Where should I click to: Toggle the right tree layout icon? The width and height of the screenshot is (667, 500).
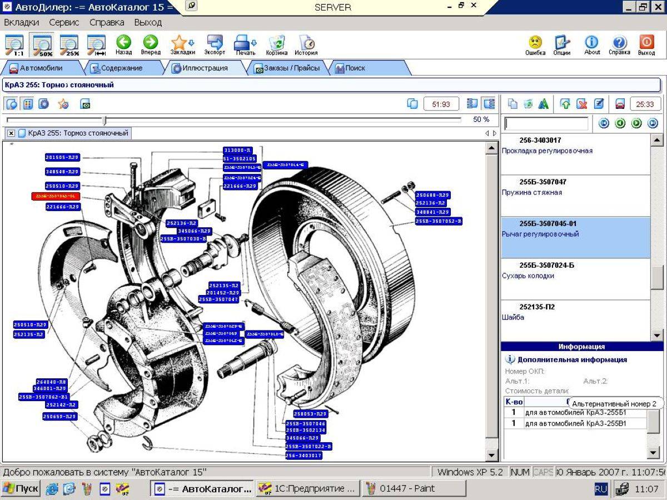click(489, 104)
